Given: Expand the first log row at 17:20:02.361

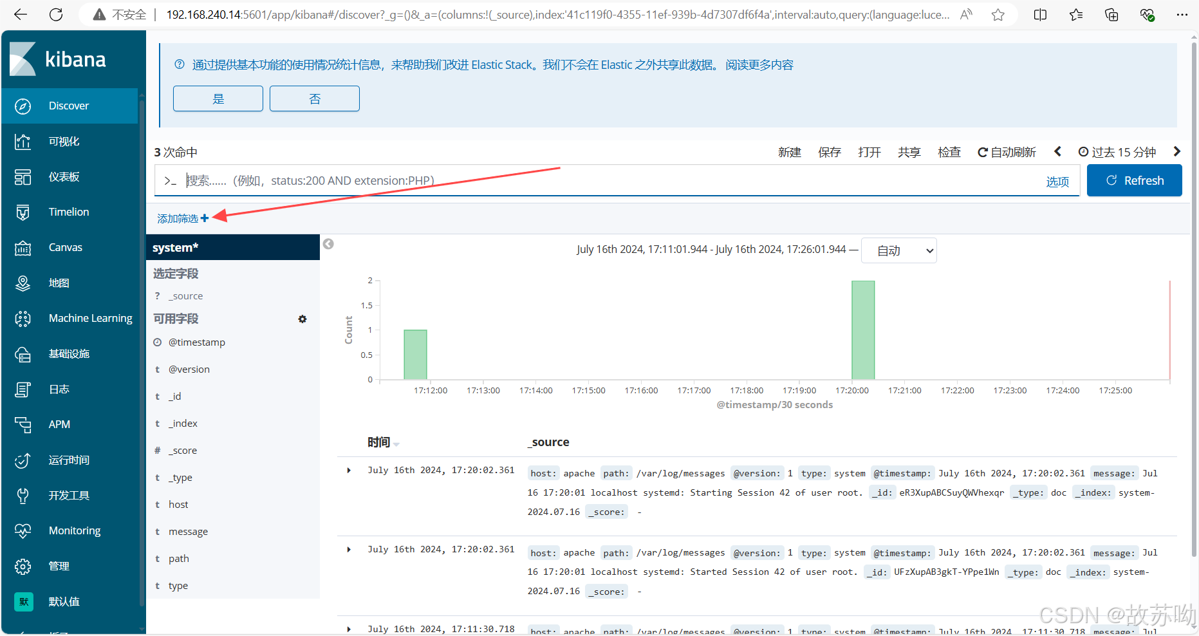Looking at the screenshot, I should 349,471.
